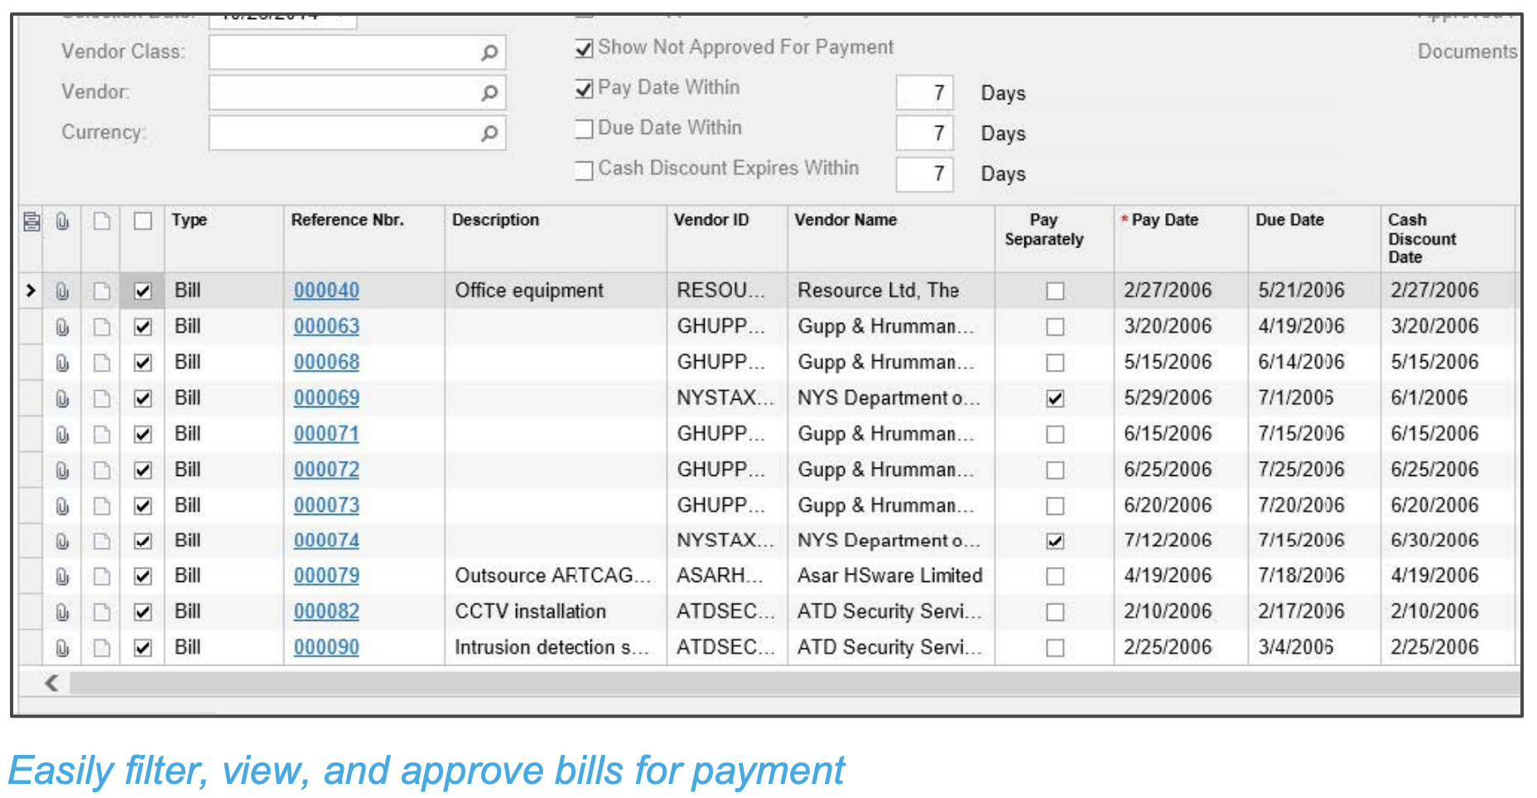Open bill reference link 000074
The height and width of the screenshot is (798, 1537).
(326, 541)
